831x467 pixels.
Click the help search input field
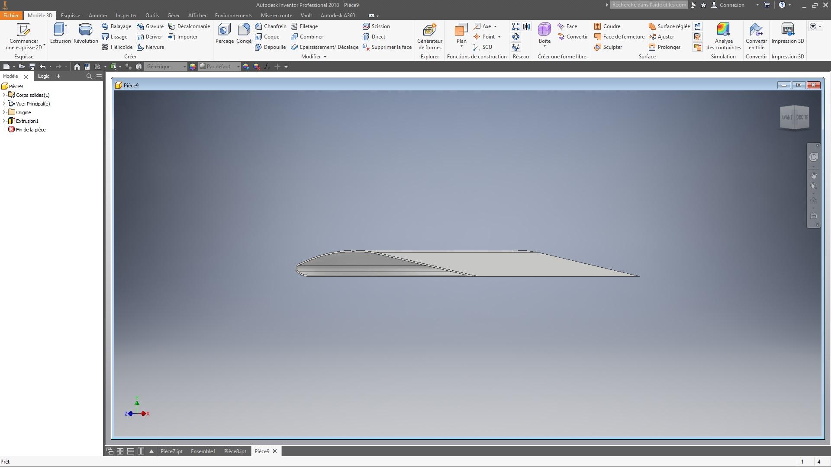pos(648,5)
